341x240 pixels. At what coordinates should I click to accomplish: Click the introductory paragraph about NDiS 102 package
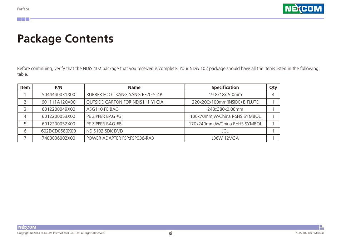(168, 71)
